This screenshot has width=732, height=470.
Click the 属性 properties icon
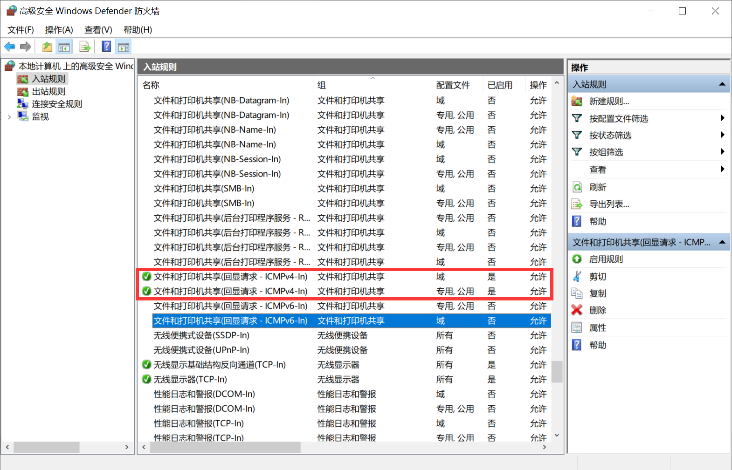[577, 327]
